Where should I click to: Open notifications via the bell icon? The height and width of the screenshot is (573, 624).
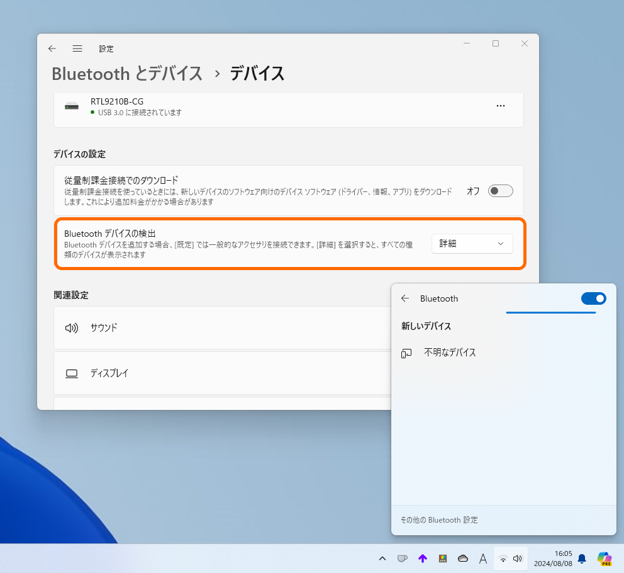click(581, 559)
